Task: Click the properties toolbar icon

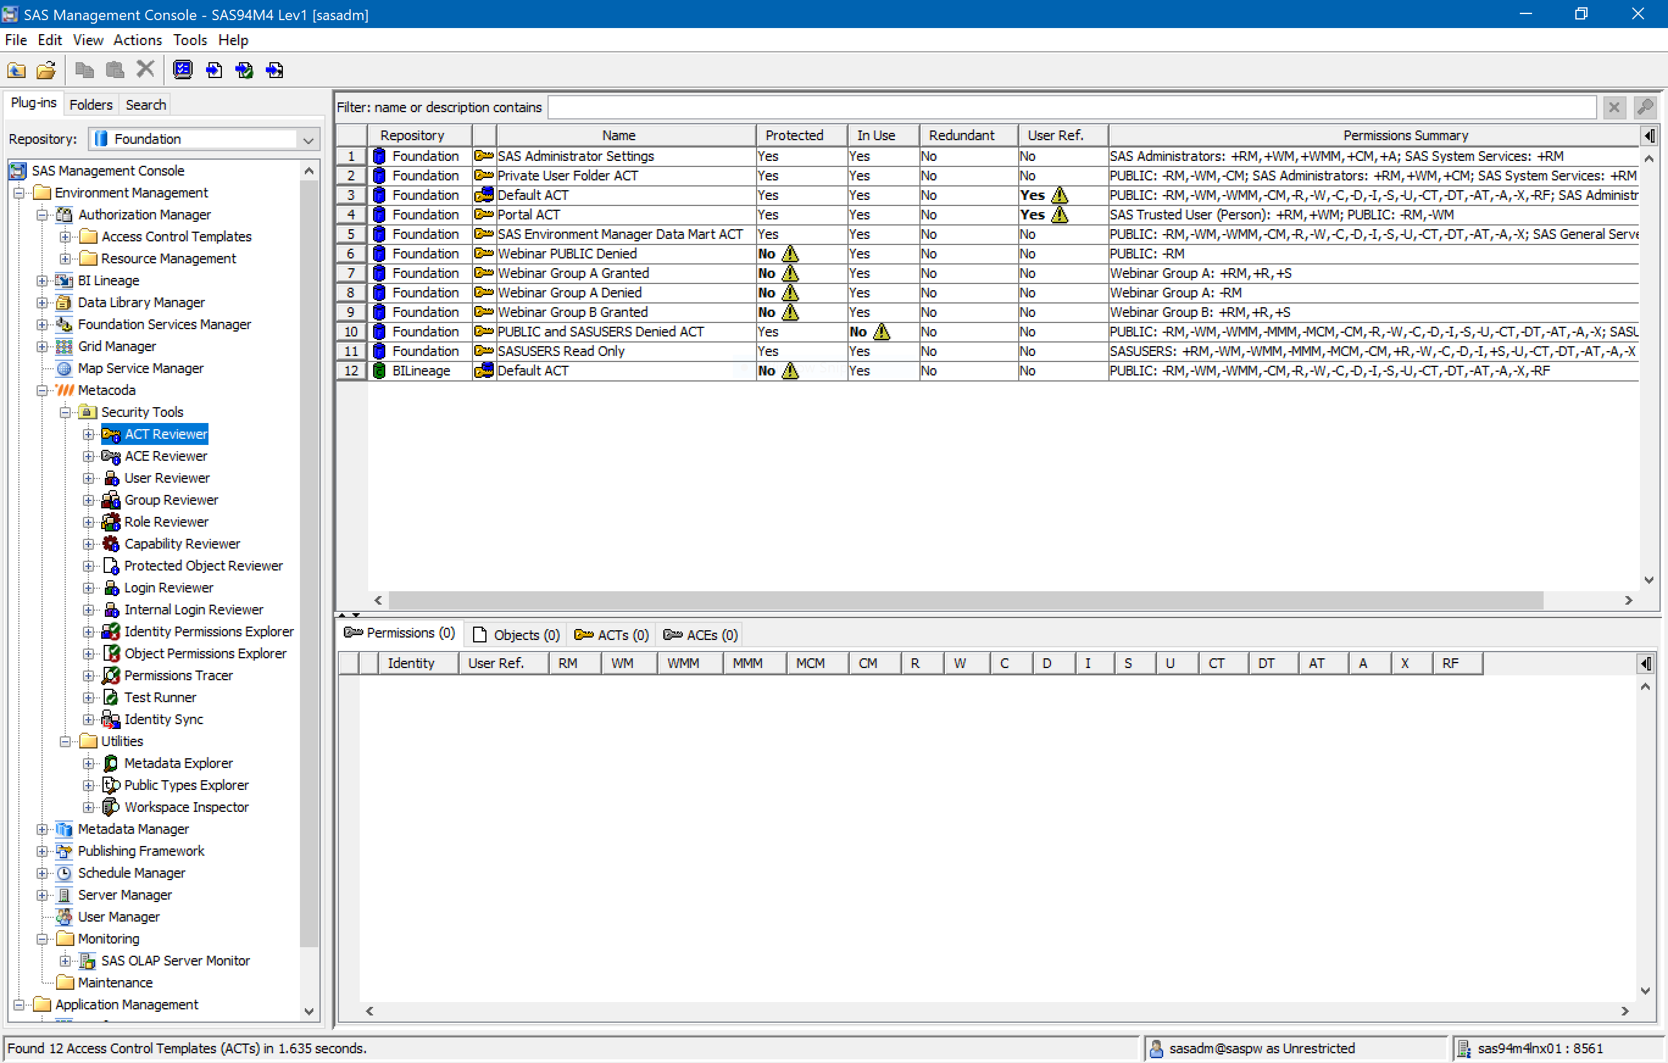Action: pyautogui.click(x=183, y=70)
